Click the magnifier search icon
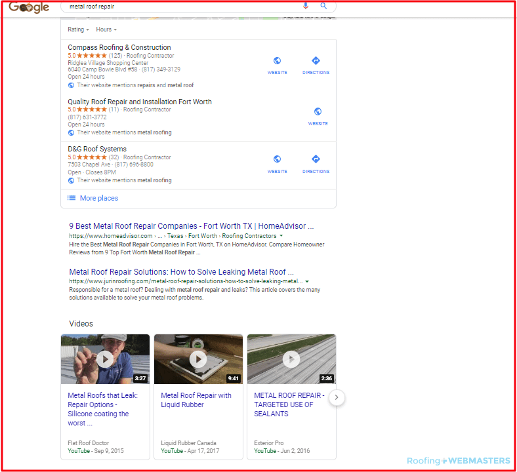Image resolution: width=517 pixels, height=472 pixels. pos(324,6)
